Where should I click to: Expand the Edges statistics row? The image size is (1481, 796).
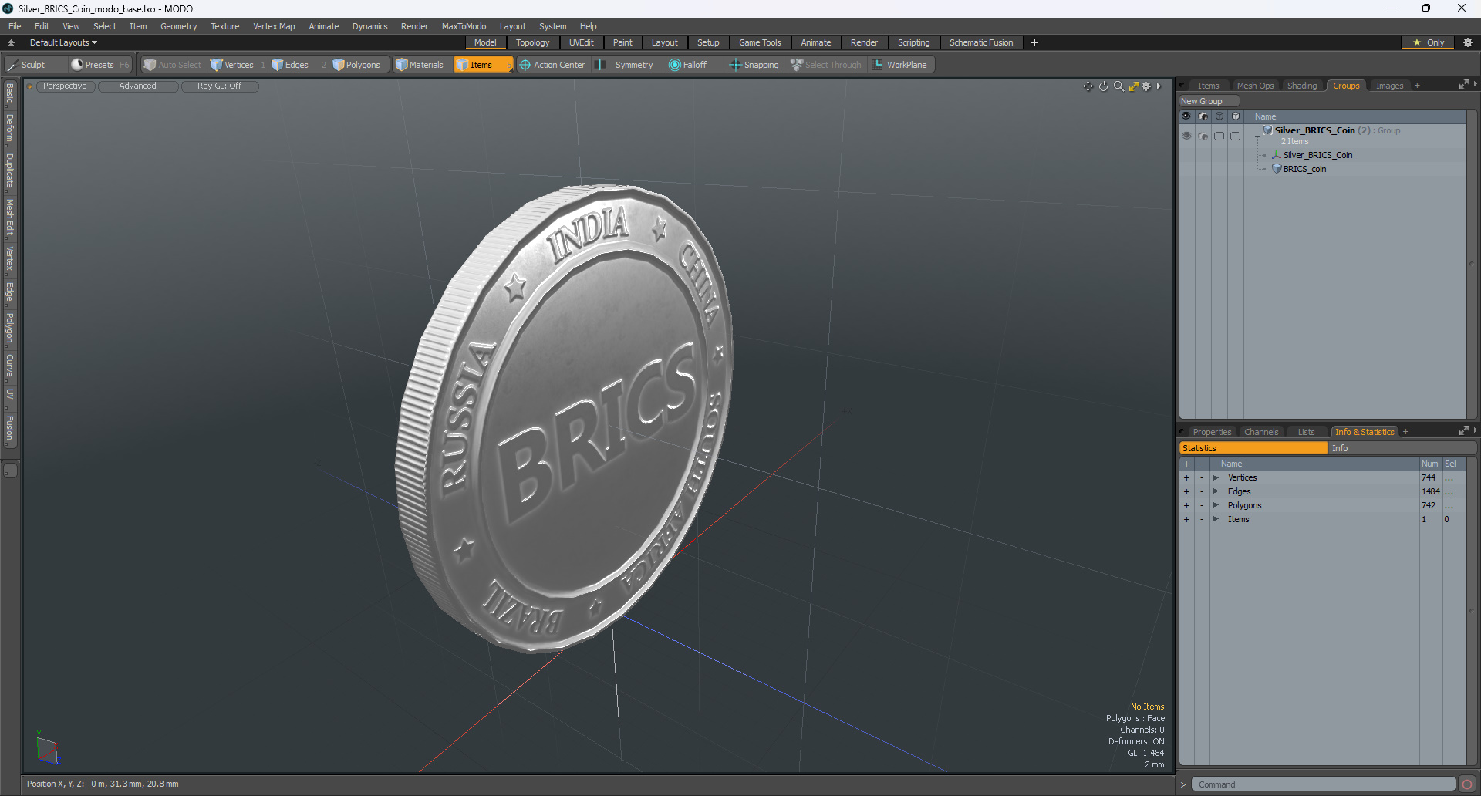point(1216,492)
